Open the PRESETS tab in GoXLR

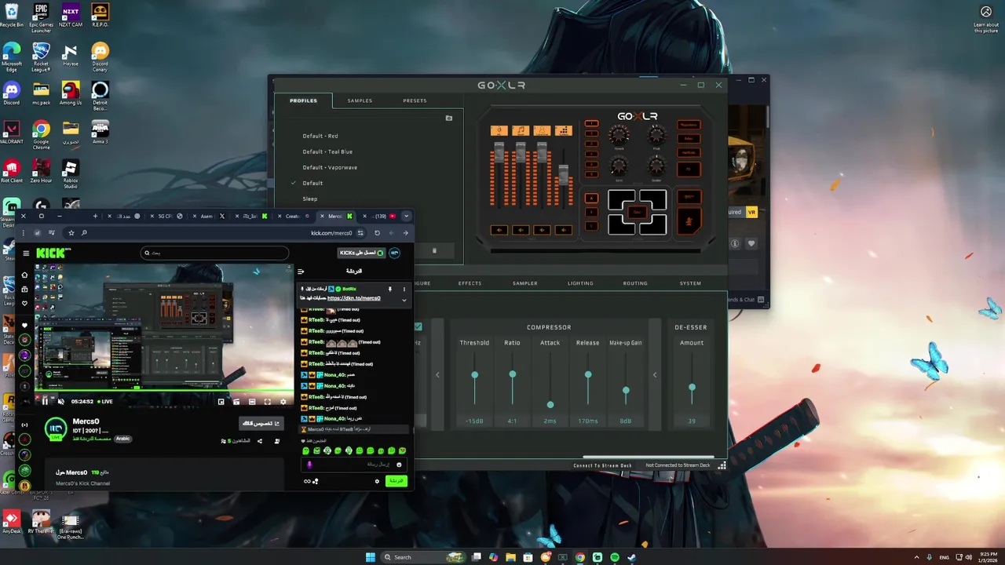pyautogui.click(x=415, y=100)
